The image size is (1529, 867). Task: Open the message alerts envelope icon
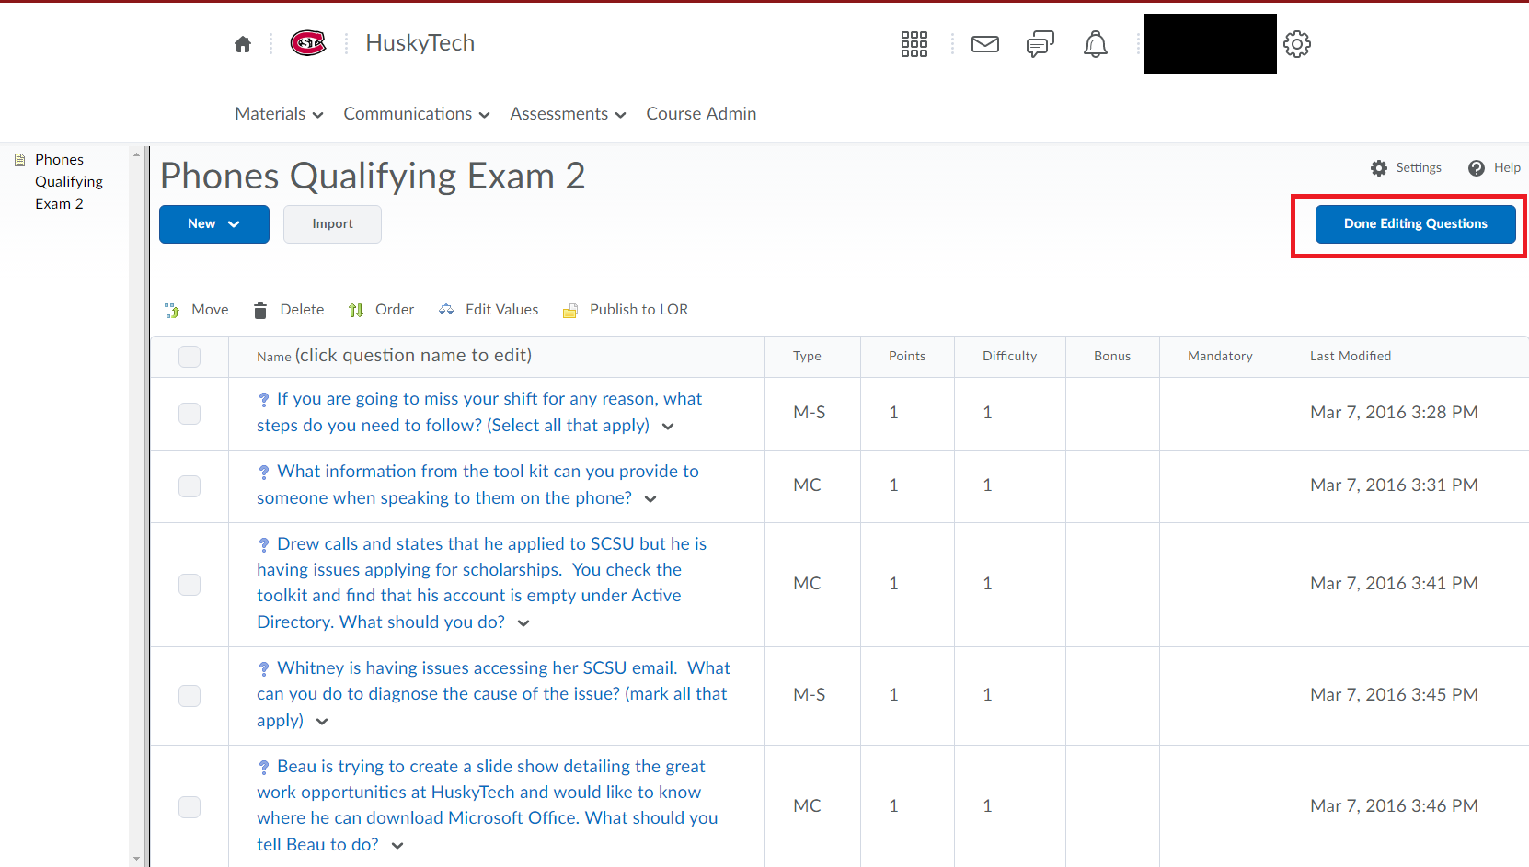click(x=984, y=43)
